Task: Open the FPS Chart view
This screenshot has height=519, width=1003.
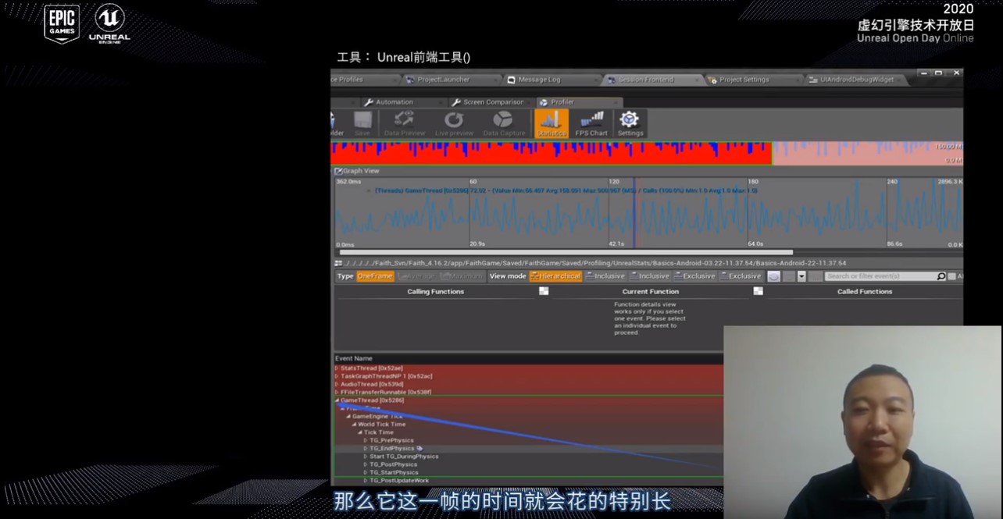Action: [x=591, y=123]
